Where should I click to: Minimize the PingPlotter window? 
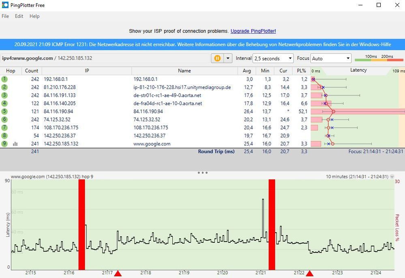(x=360, y=5)
